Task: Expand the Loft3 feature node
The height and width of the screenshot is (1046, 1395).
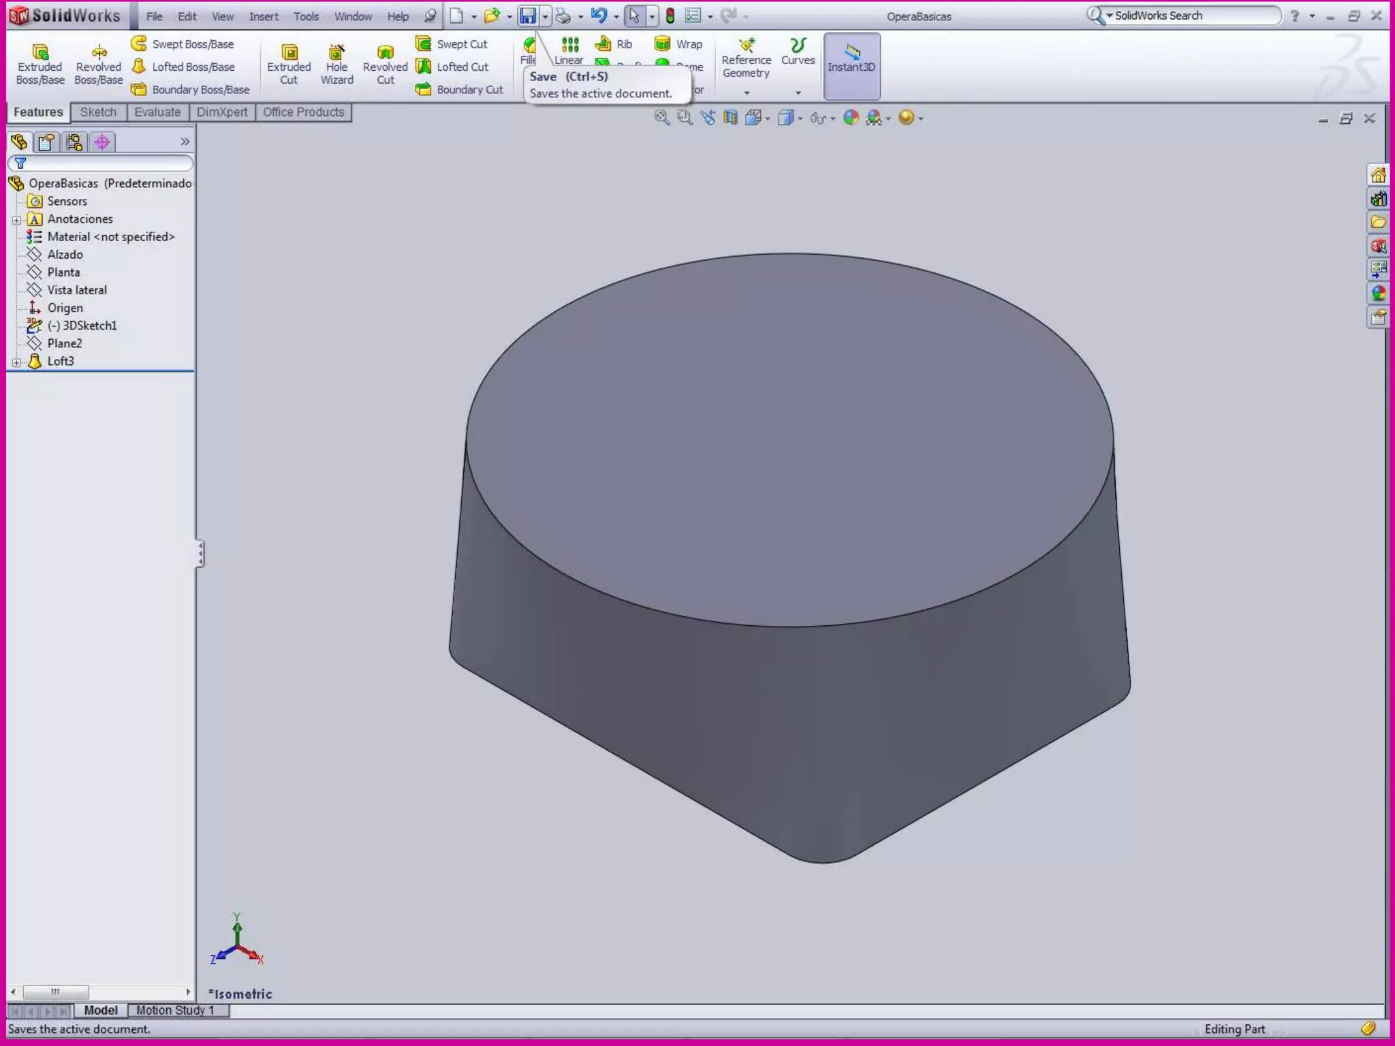Action: (x=16, y=362)
